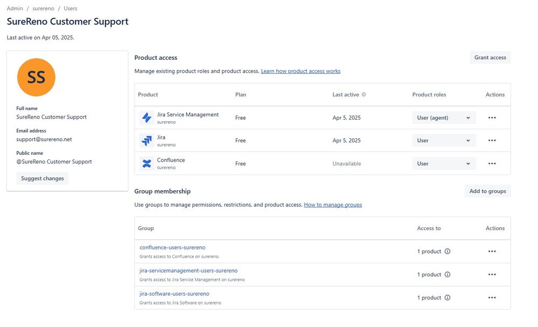
Task: Click the Jira product icon
Action: [x=146, y=141]
